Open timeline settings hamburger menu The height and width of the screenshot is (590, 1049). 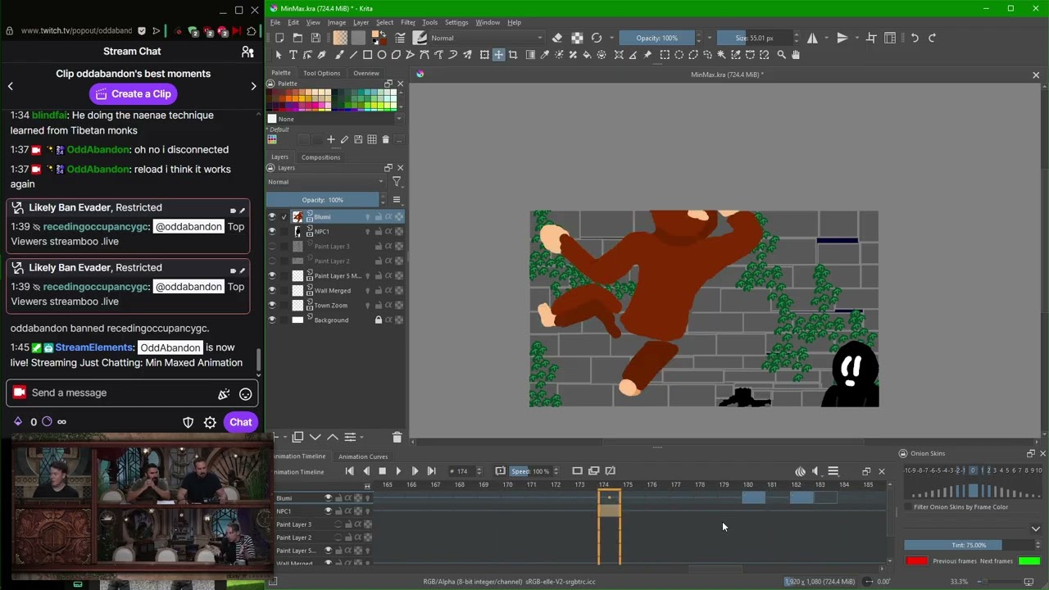(x=833, y=471)
